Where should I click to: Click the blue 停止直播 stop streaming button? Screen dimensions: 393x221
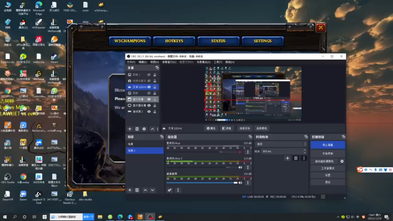tap(328, 145)
